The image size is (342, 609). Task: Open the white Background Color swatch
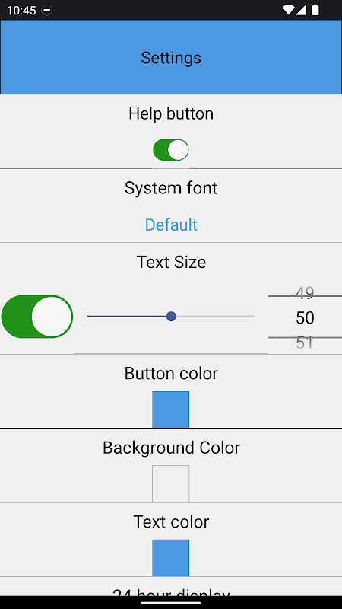(x=170, y=483)
